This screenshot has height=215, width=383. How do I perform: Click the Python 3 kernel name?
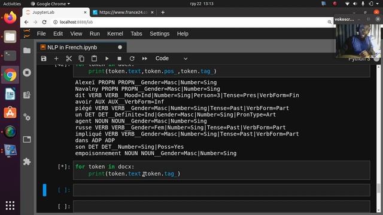pyautogui.click(x=359, y=59)
